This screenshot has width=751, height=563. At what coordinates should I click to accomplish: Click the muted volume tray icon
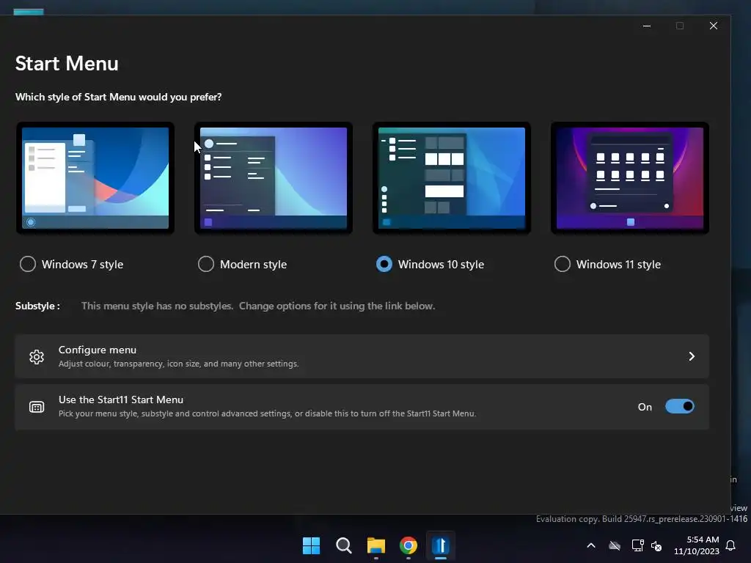(656, 545)
